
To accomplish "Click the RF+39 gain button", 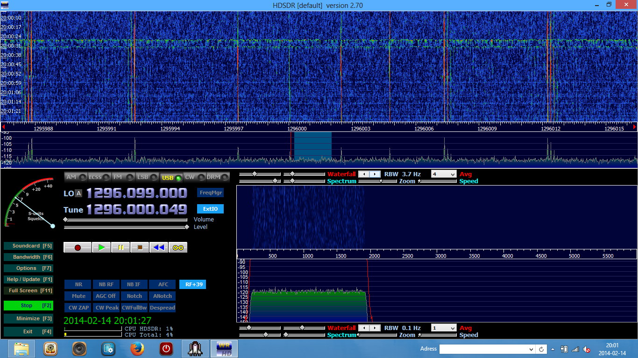I will click(192, 284).
